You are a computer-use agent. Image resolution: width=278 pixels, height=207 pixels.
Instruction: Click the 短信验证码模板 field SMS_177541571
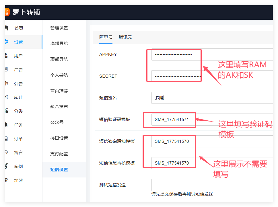tap(212, 120)
